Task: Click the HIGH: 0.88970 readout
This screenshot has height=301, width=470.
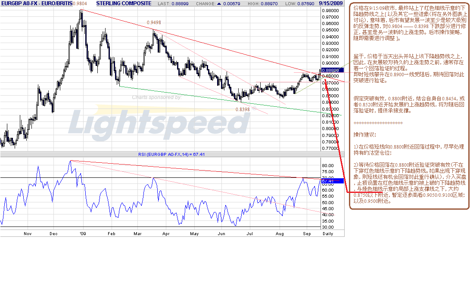Action: pyautogui.click(x=263, y=4)
